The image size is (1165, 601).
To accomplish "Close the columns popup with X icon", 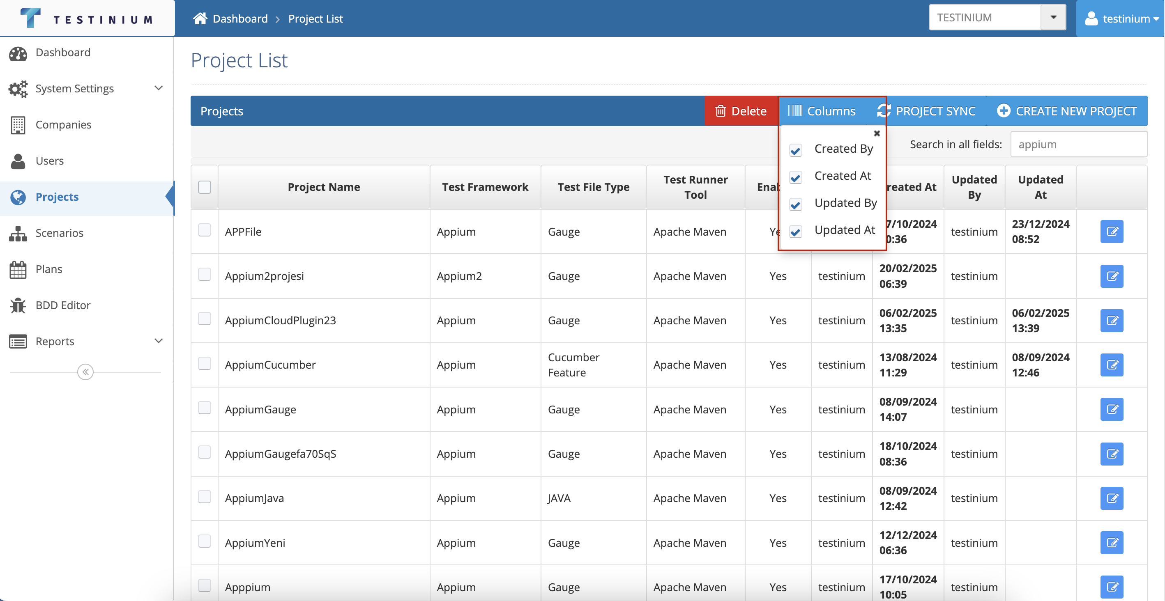I will click(877, 133).
